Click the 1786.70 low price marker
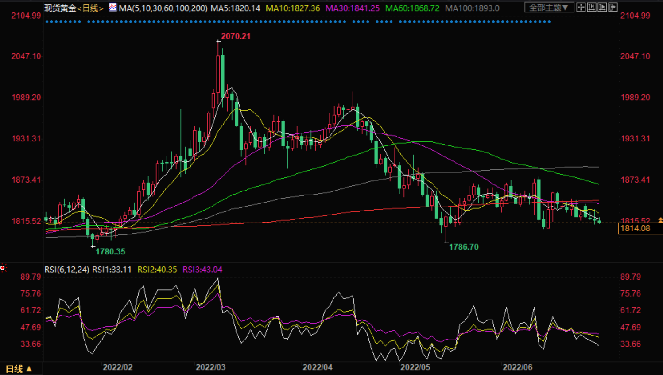663x375 pixels. coord(463,247)
